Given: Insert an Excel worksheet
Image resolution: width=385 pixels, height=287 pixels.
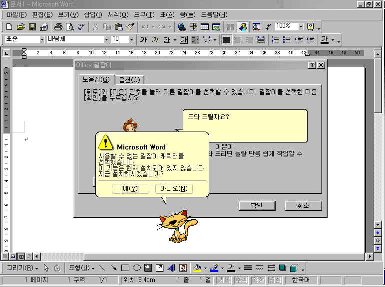Looking at the screenshot, I should point(216,27).
